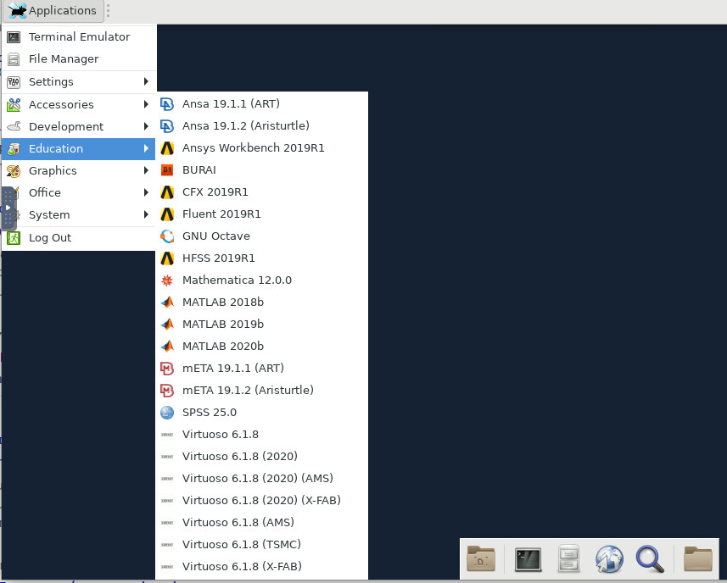Viewport: 727px width, 583px height.
Task: Click the mETA 19.1.1 (ART) icon
Action: point(167,368)
